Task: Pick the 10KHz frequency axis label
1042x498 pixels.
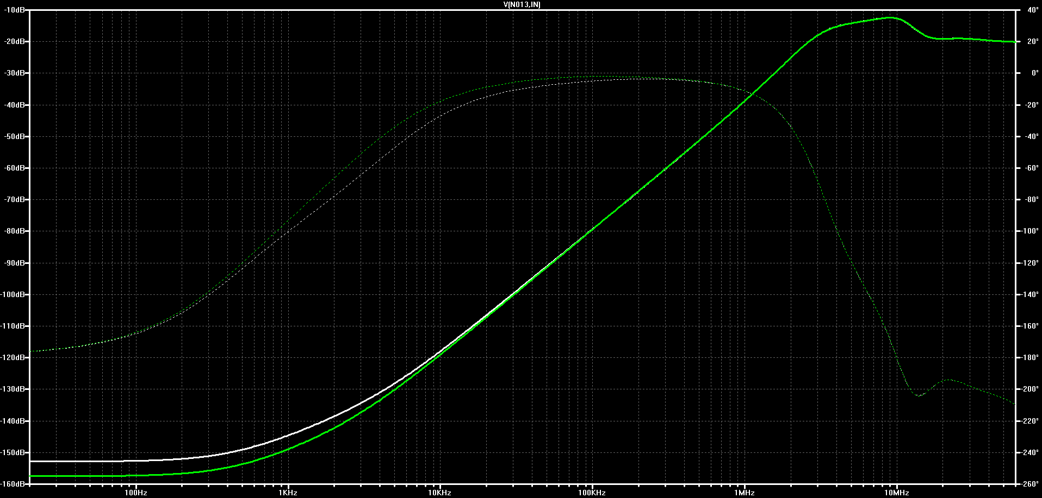Action: click(439, 493)
